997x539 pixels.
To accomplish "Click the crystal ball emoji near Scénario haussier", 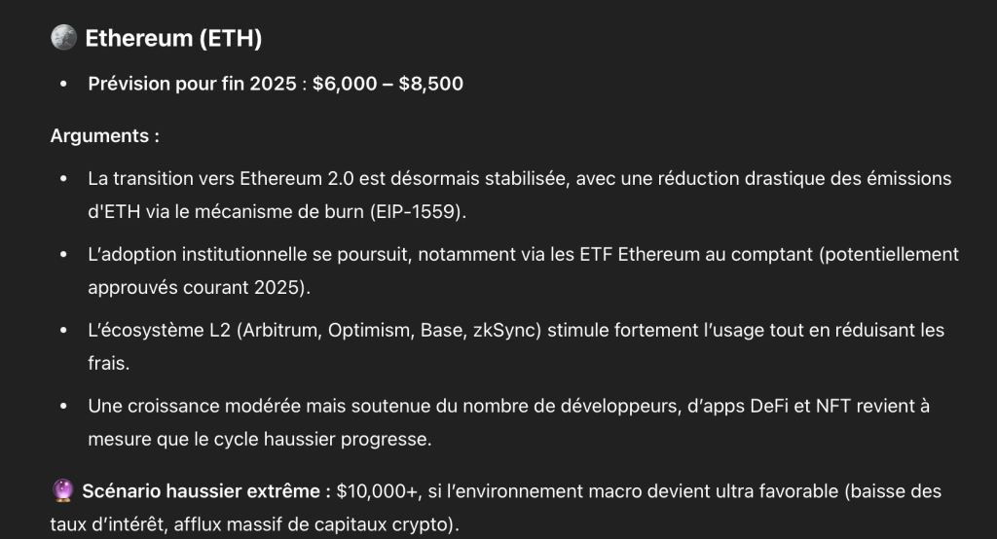I will point(62,490).
